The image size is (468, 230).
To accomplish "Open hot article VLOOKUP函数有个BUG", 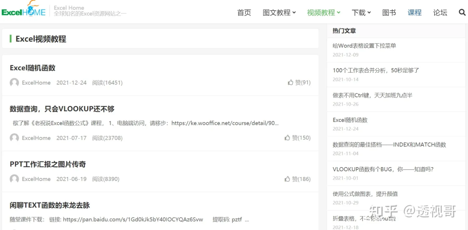I will pos(383,169).
